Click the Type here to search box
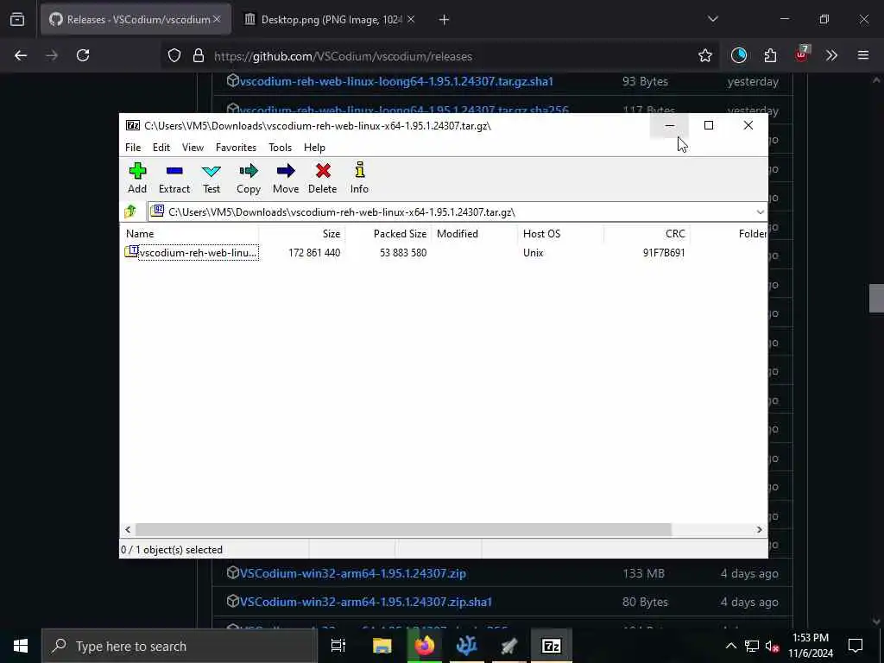884x663 pixels. [180, 646]
